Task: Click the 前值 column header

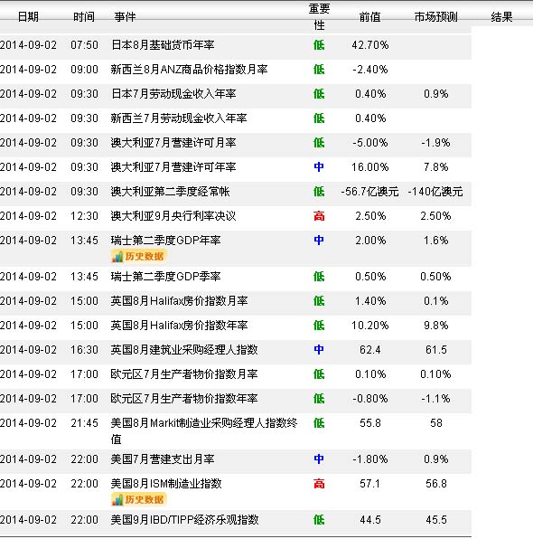Action: pos(369,16)
